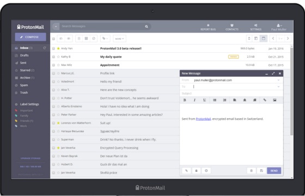Image resolution: width=305 pixels, height=196 pixels.
Task: Click the mark as unread eye icon
Action: click(69, 39)
